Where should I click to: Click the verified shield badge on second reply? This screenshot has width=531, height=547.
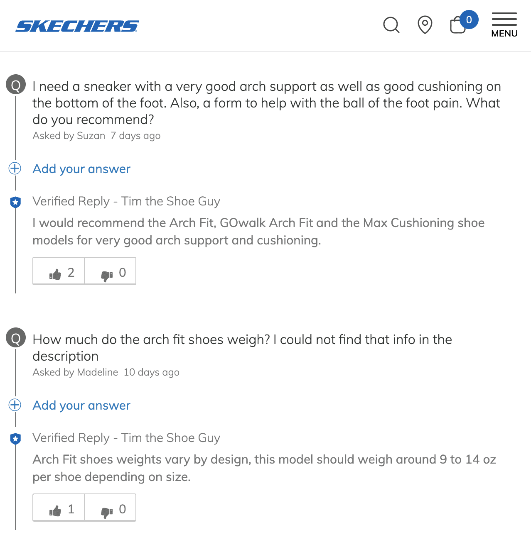(x=15, y=439)
